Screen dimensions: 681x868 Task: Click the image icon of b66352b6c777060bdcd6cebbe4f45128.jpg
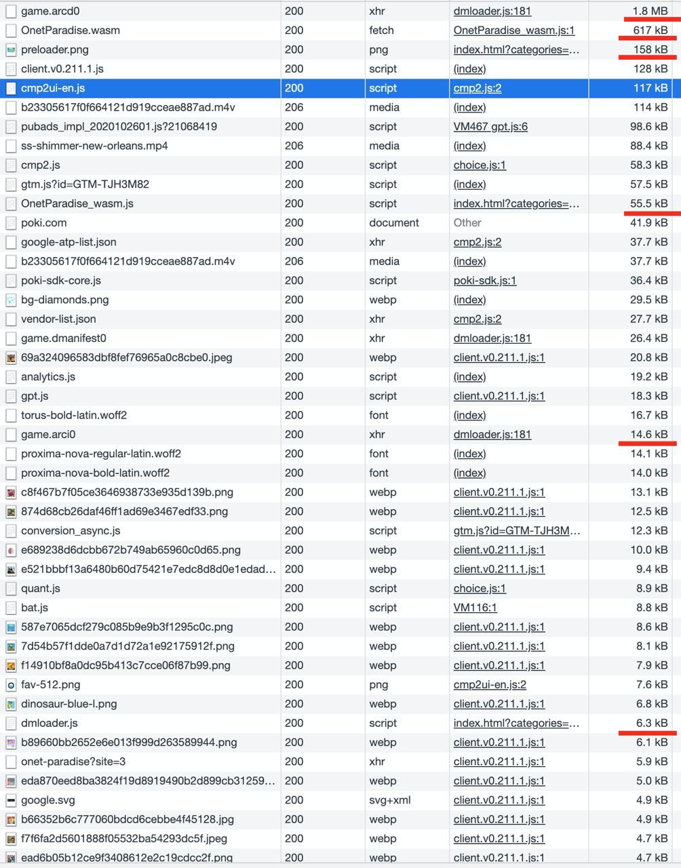[x=11, y=819]
